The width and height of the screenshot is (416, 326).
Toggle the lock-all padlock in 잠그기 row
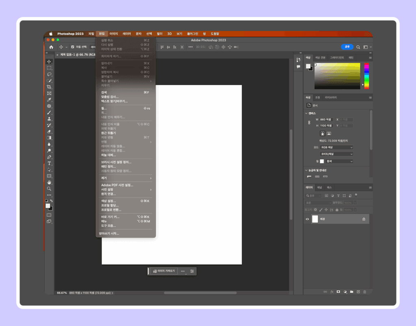tap(337, 210)
